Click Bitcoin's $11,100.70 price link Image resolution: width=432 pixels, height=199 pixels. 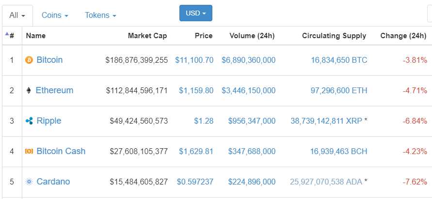[194, 60]
